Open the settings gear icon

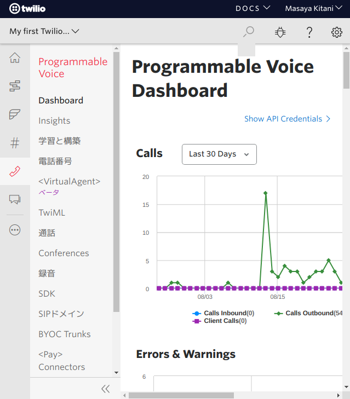pos(337,32)
